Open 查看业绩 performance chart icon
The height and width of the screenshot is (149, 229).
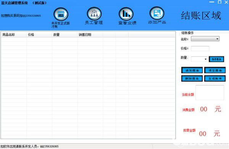(126, 14)
